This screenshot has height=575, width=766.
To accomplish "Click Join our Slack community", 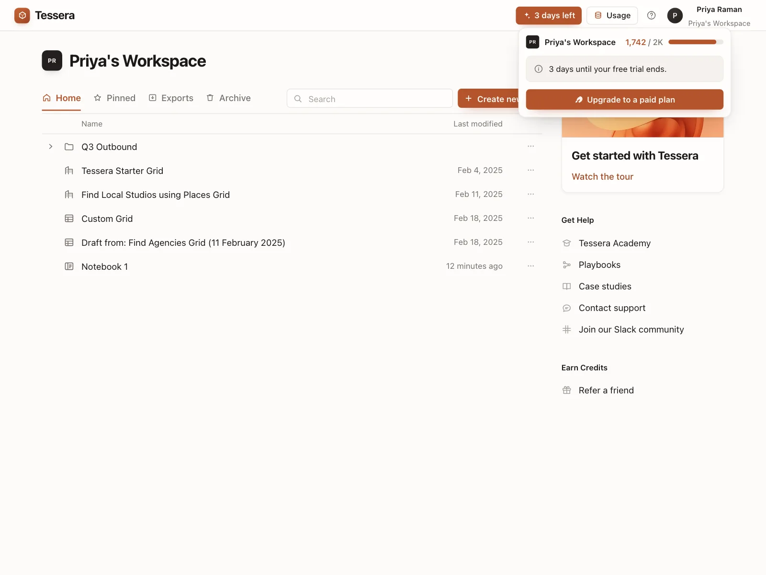I will point(631,330).
